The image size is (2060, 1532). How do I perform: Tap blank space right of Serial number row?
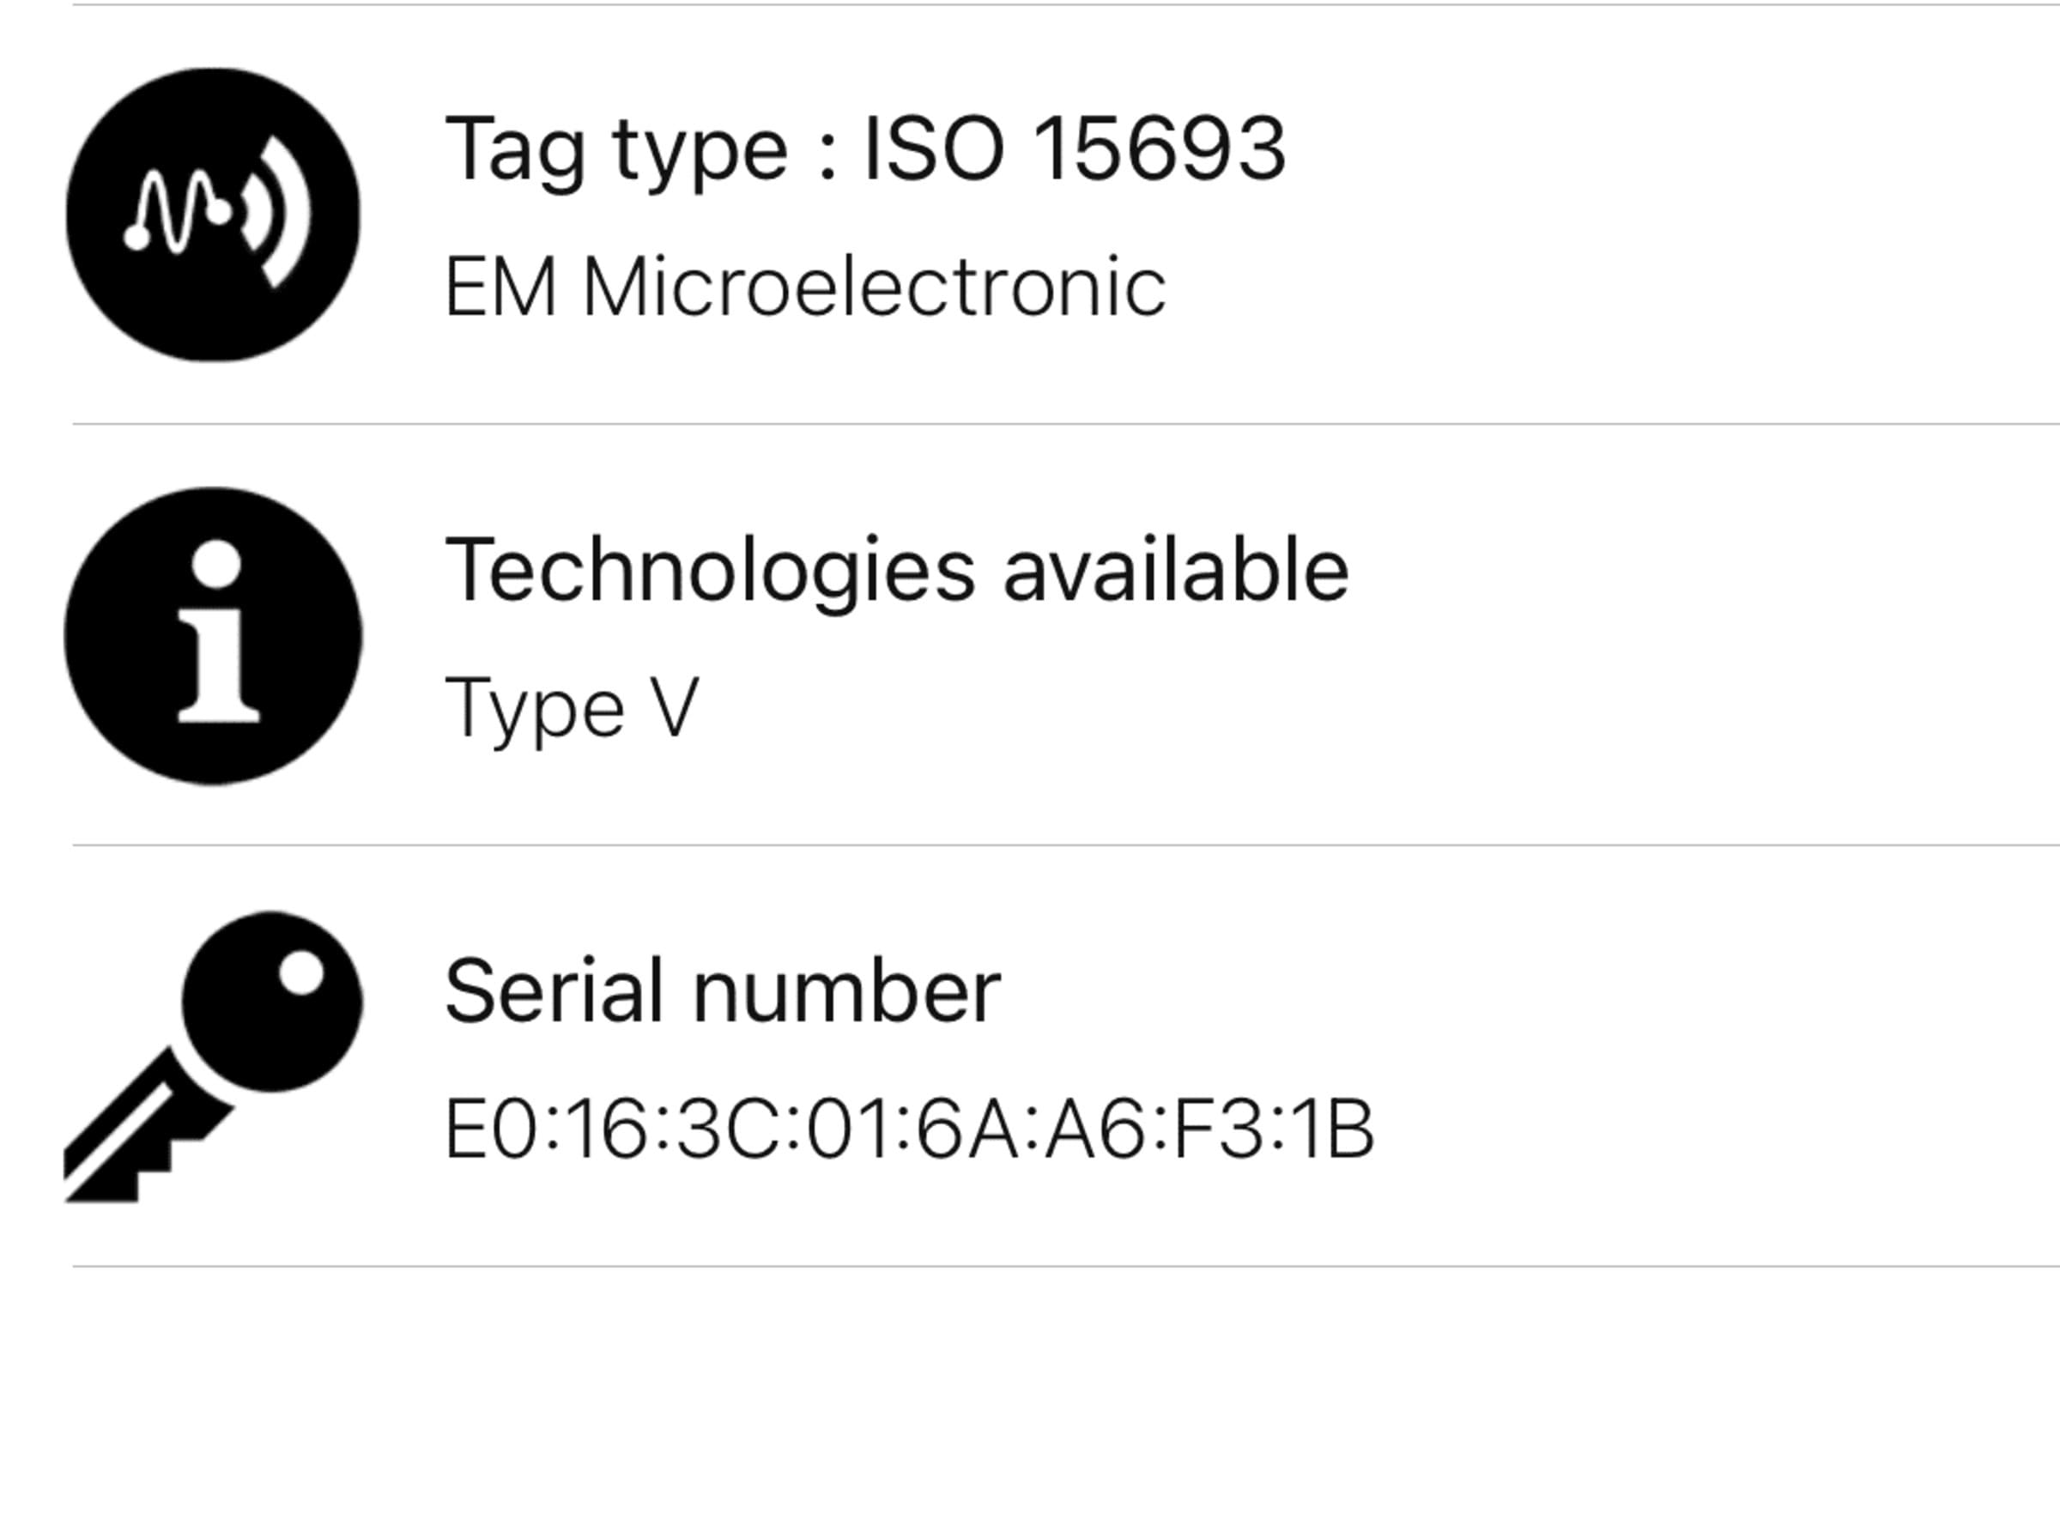tap(1716, 1057)
